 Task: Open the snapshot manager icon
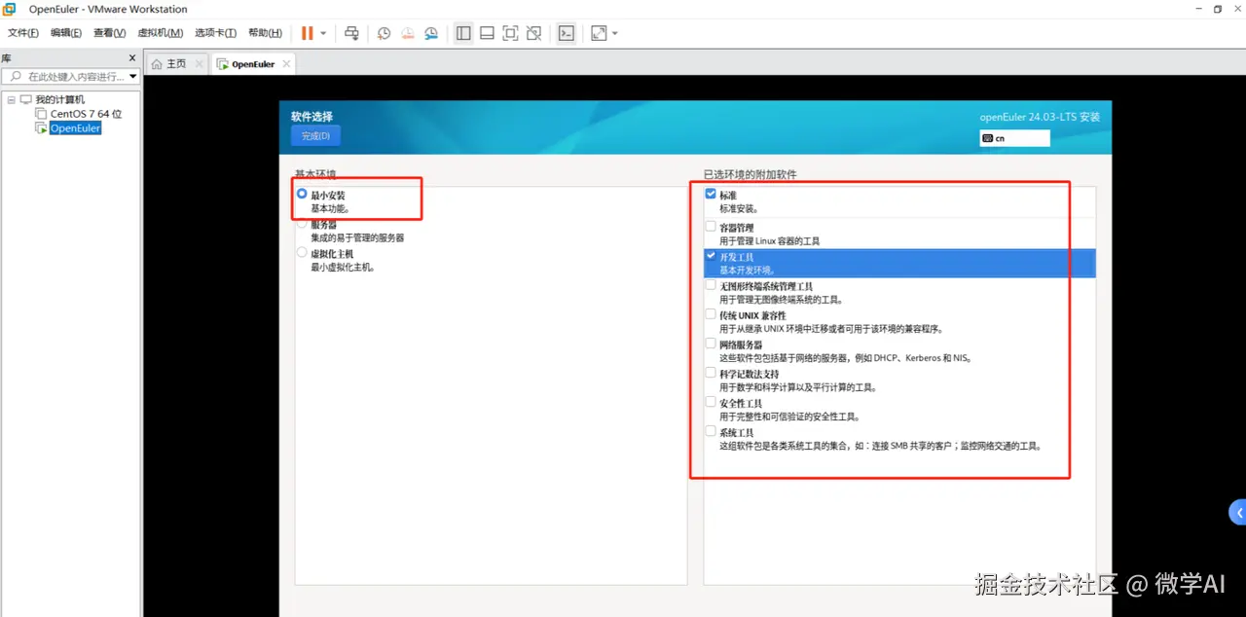tap(431, 33)
